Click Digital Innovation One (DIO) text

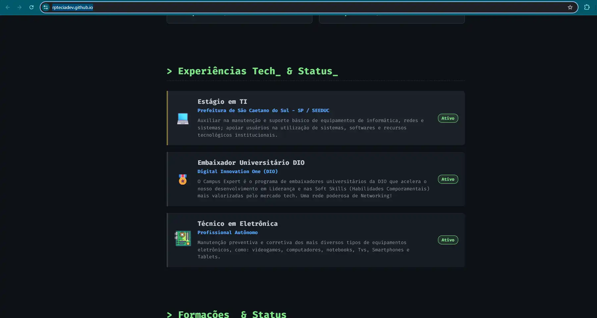tap(238, 171)
